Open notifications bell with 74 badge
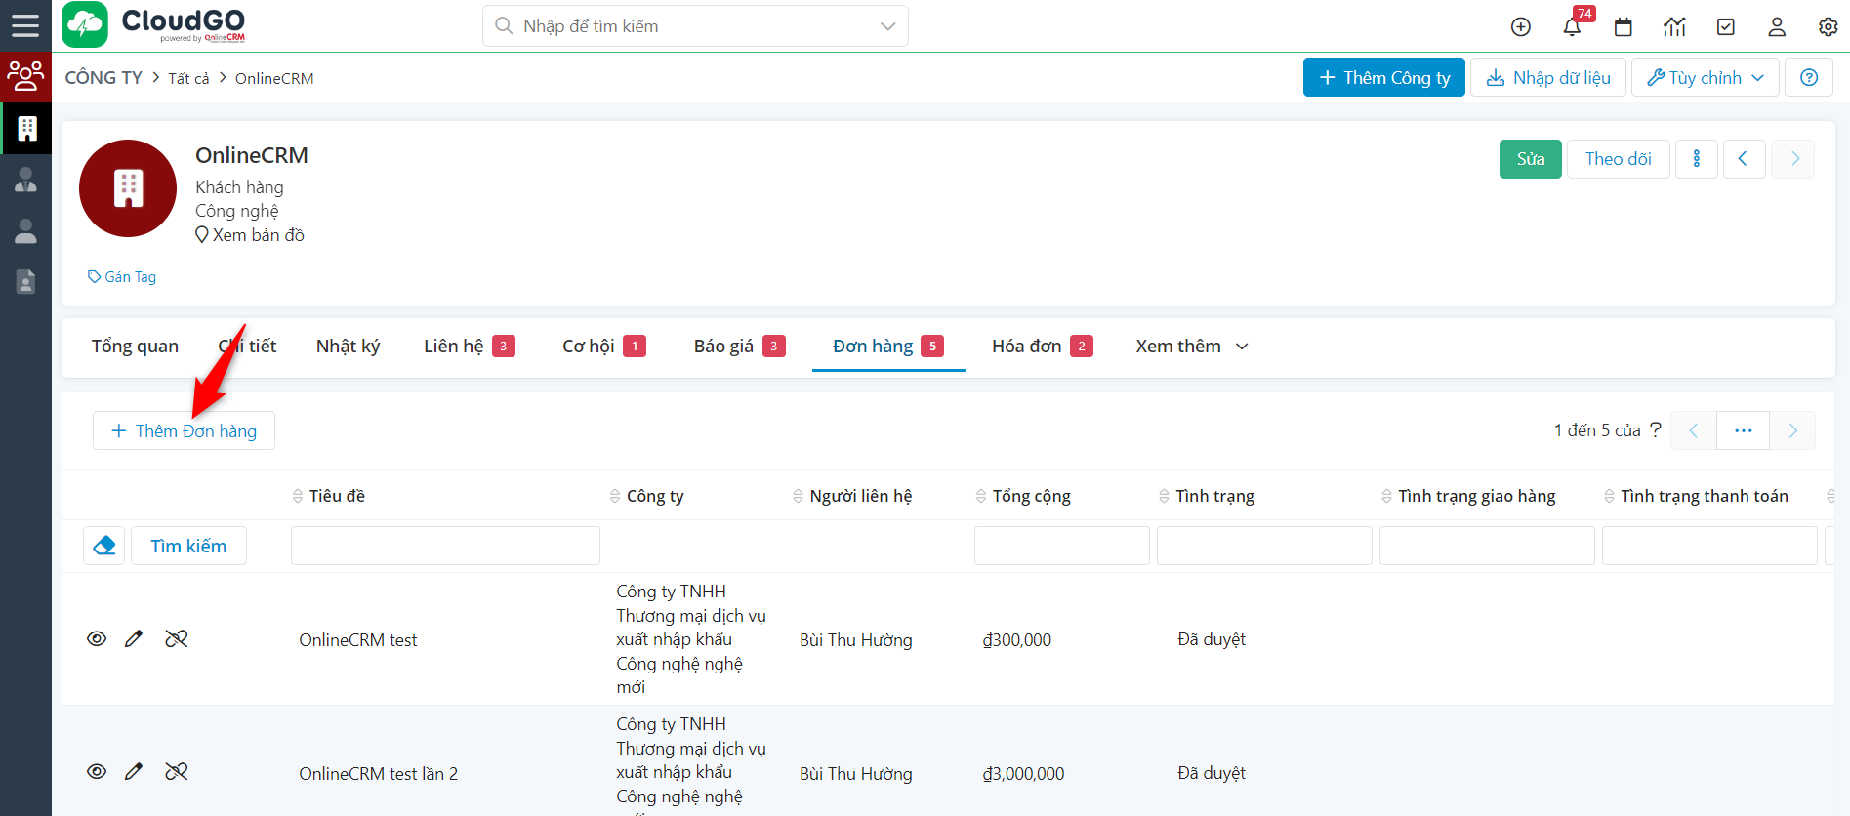This screenshot has width=1850, height=816. [1572, 27]
